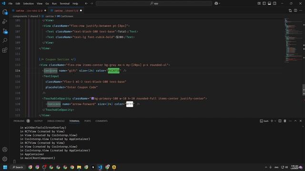Split the editor to the right
This screenshot has width=305, height=171.
click(295, 10)
